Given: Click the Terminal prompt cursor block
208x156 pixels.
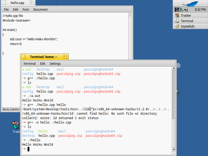Looking at the screenshot, I should pyautogui.click(x=28, y=149).
